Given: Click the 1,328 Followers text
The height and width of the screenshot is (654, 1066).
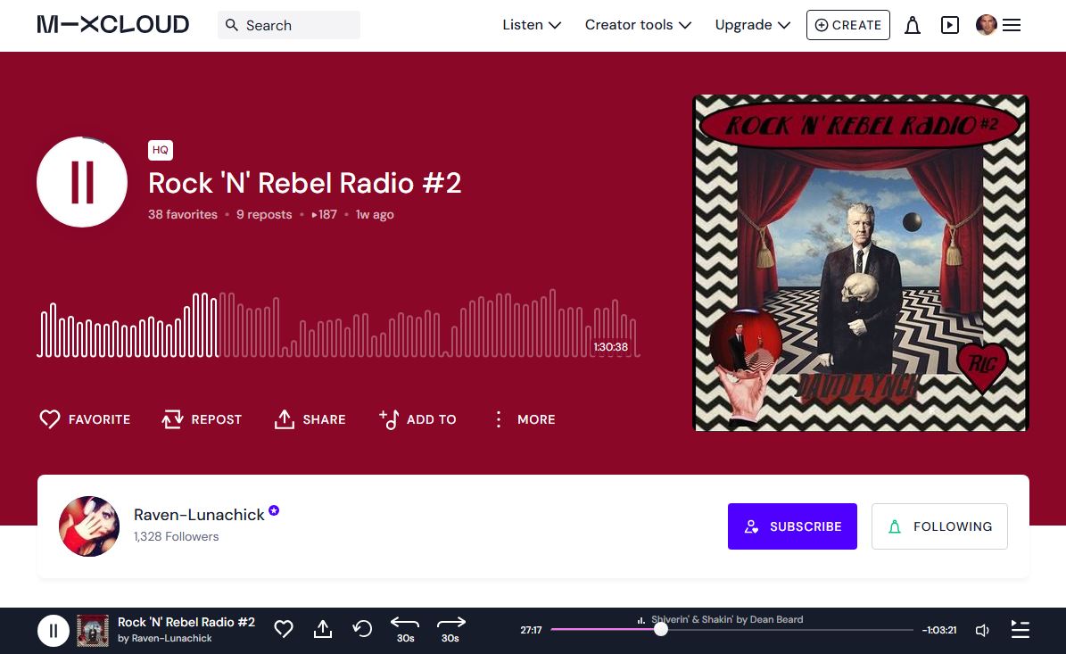Looking at the screenshot, I should tap(176, 536).
